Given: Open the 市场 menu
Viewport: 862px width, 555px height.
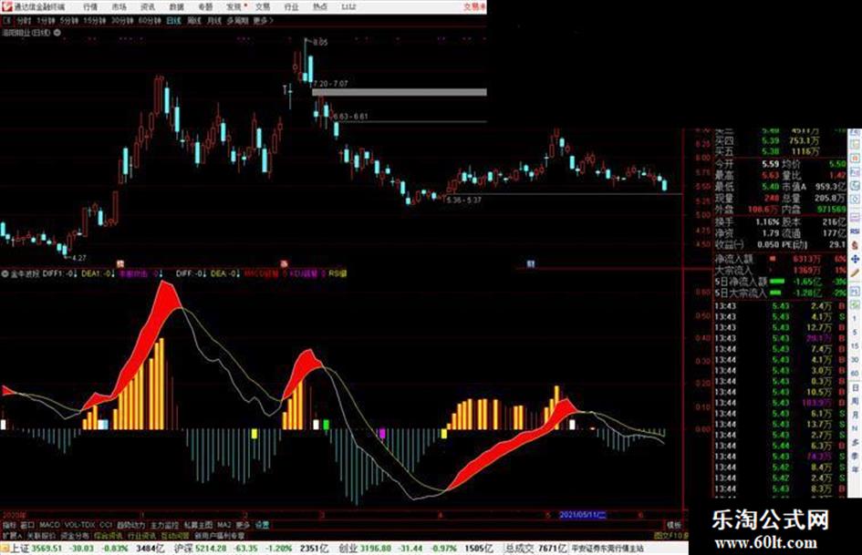Looking at the screenshot, I should tap(119, 6).
